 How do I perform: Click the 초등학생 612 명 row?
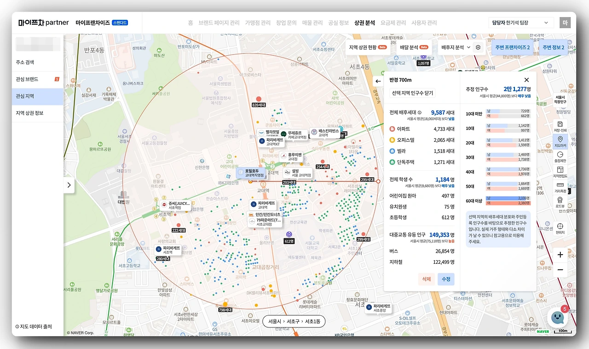[422, 217]
